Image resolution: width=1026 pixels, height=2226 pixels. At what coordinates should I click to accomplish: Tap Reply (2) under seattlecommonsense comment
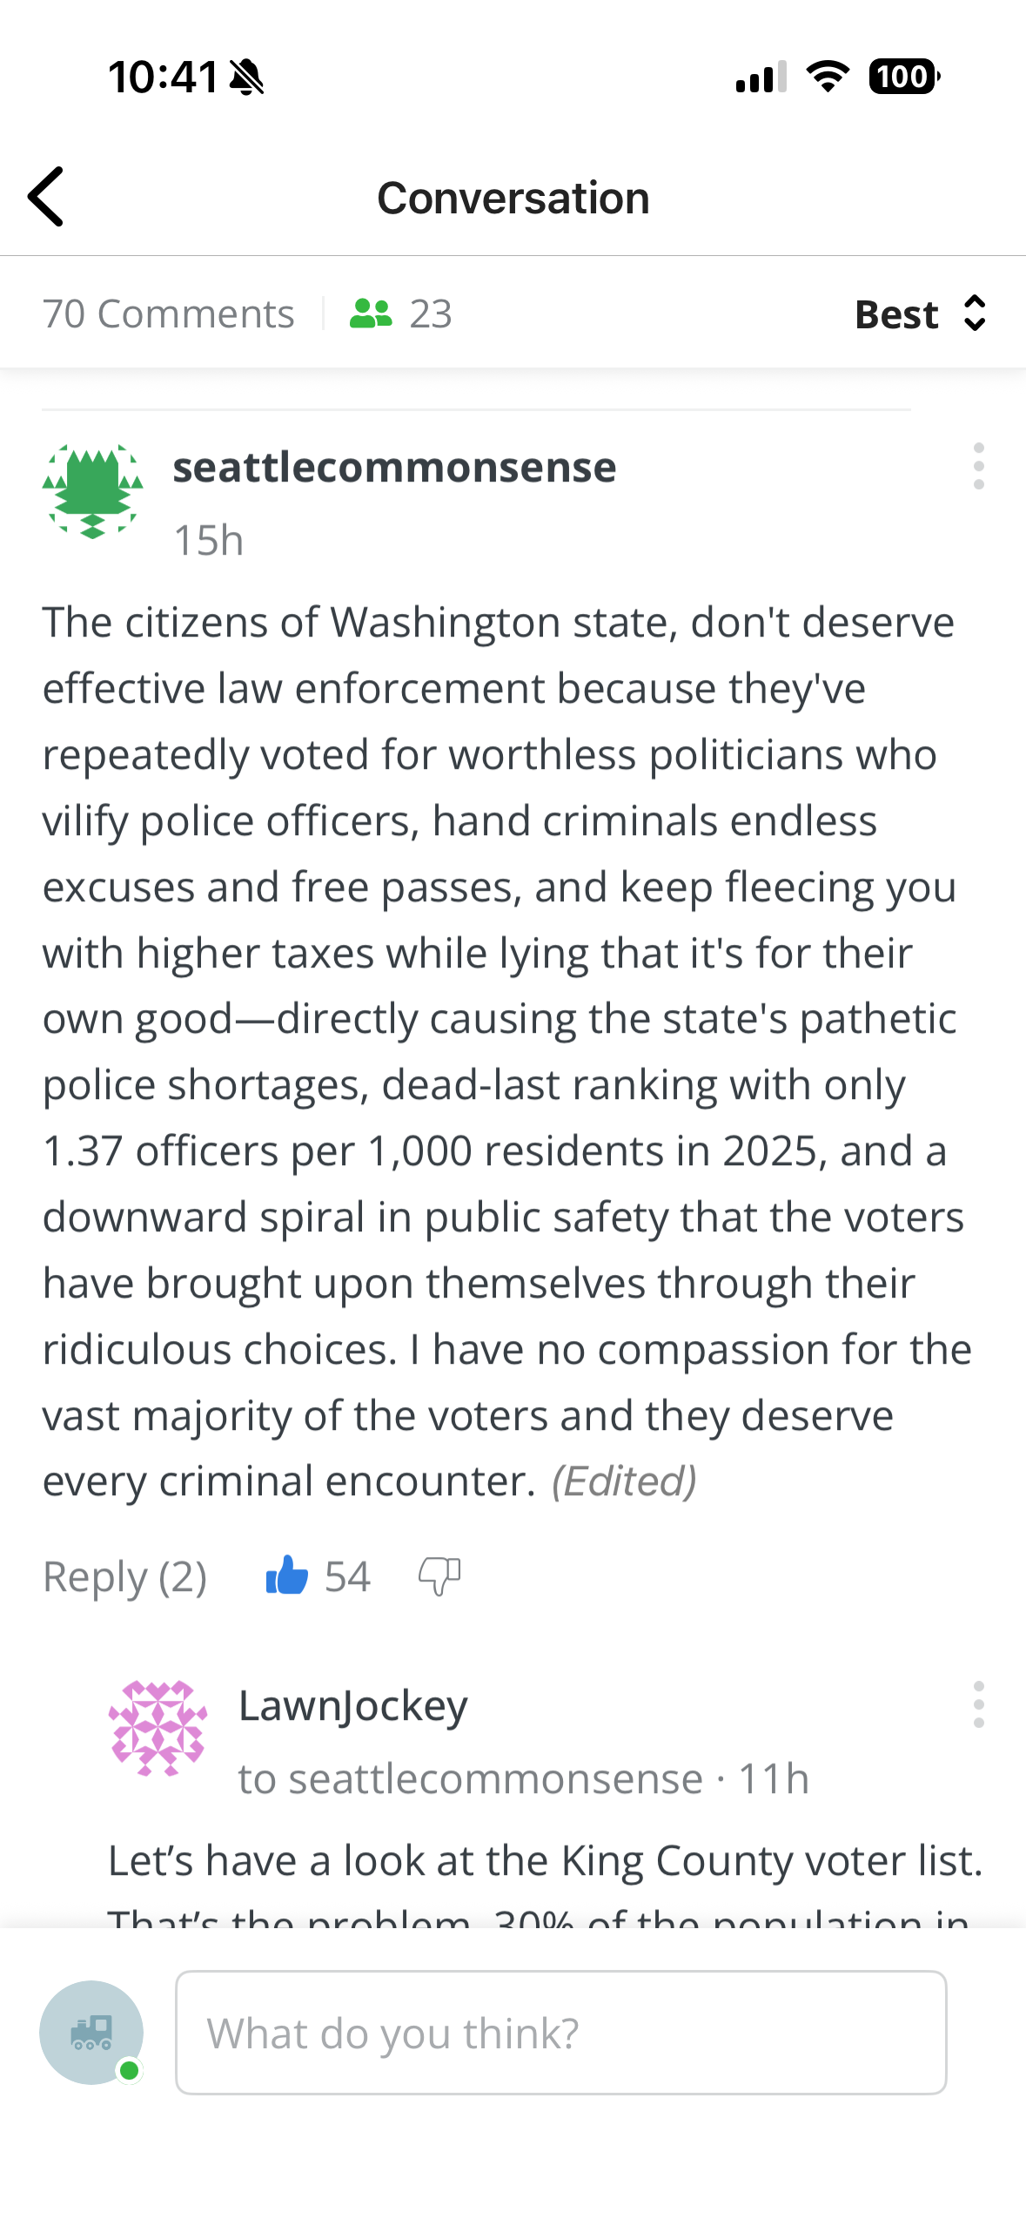(x=125, y=1576)
